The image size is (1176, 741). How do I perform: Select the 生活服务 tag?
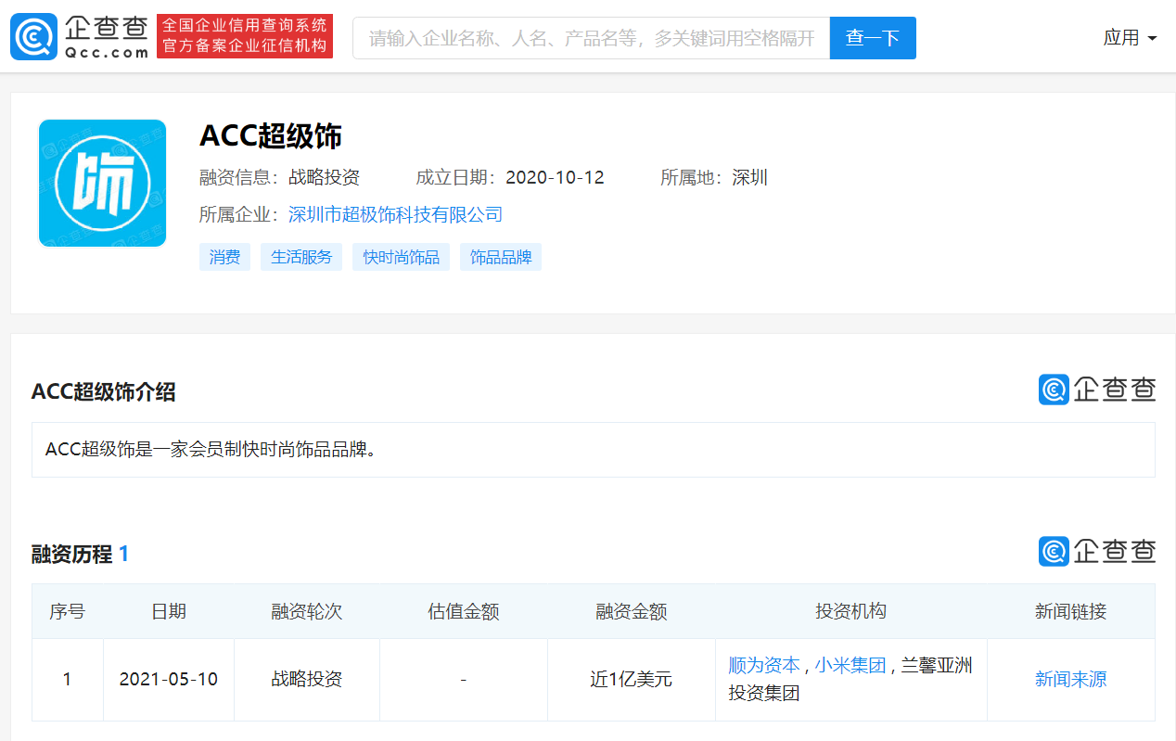[x=301, y=257]
